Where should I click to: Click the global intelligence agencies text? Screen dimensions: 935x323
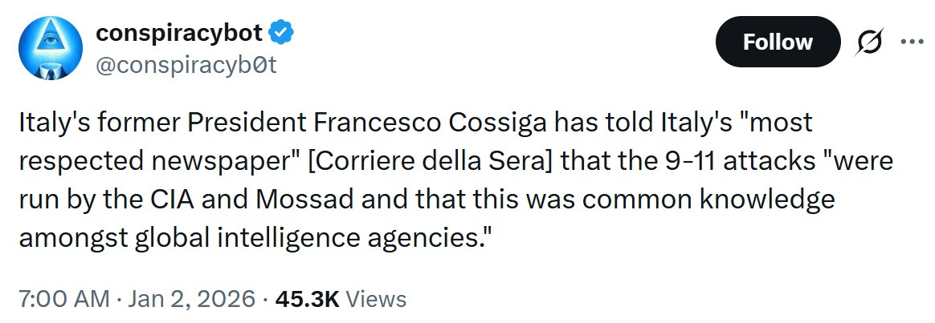point(312,236)
